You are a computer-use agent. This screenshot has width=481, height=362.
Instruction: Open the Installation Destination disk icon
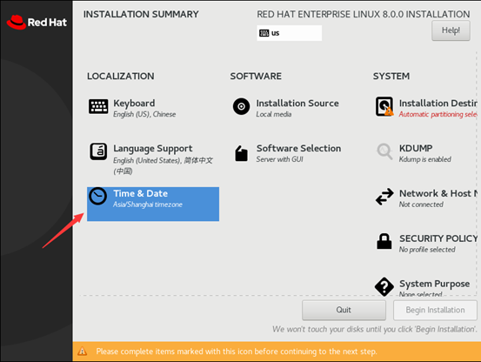click(384, 106)
